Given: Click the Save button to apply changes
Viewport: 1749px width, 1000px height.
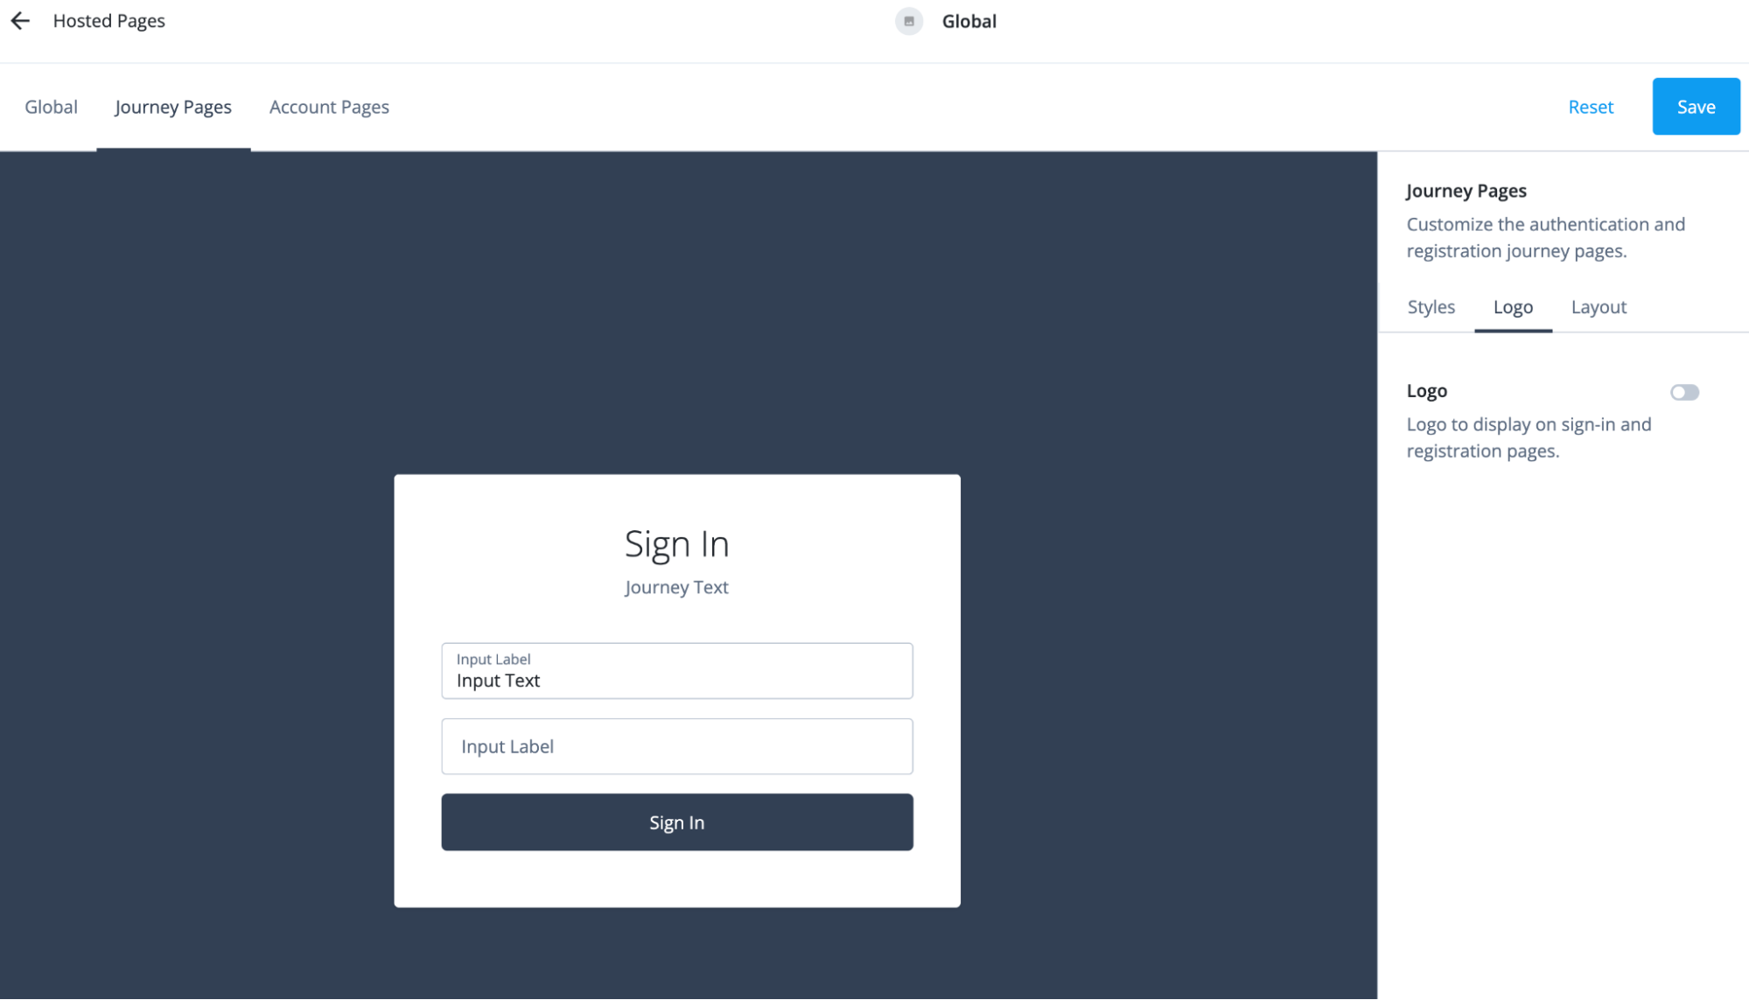Looking at the screenshot, I should click(1697, 106).
